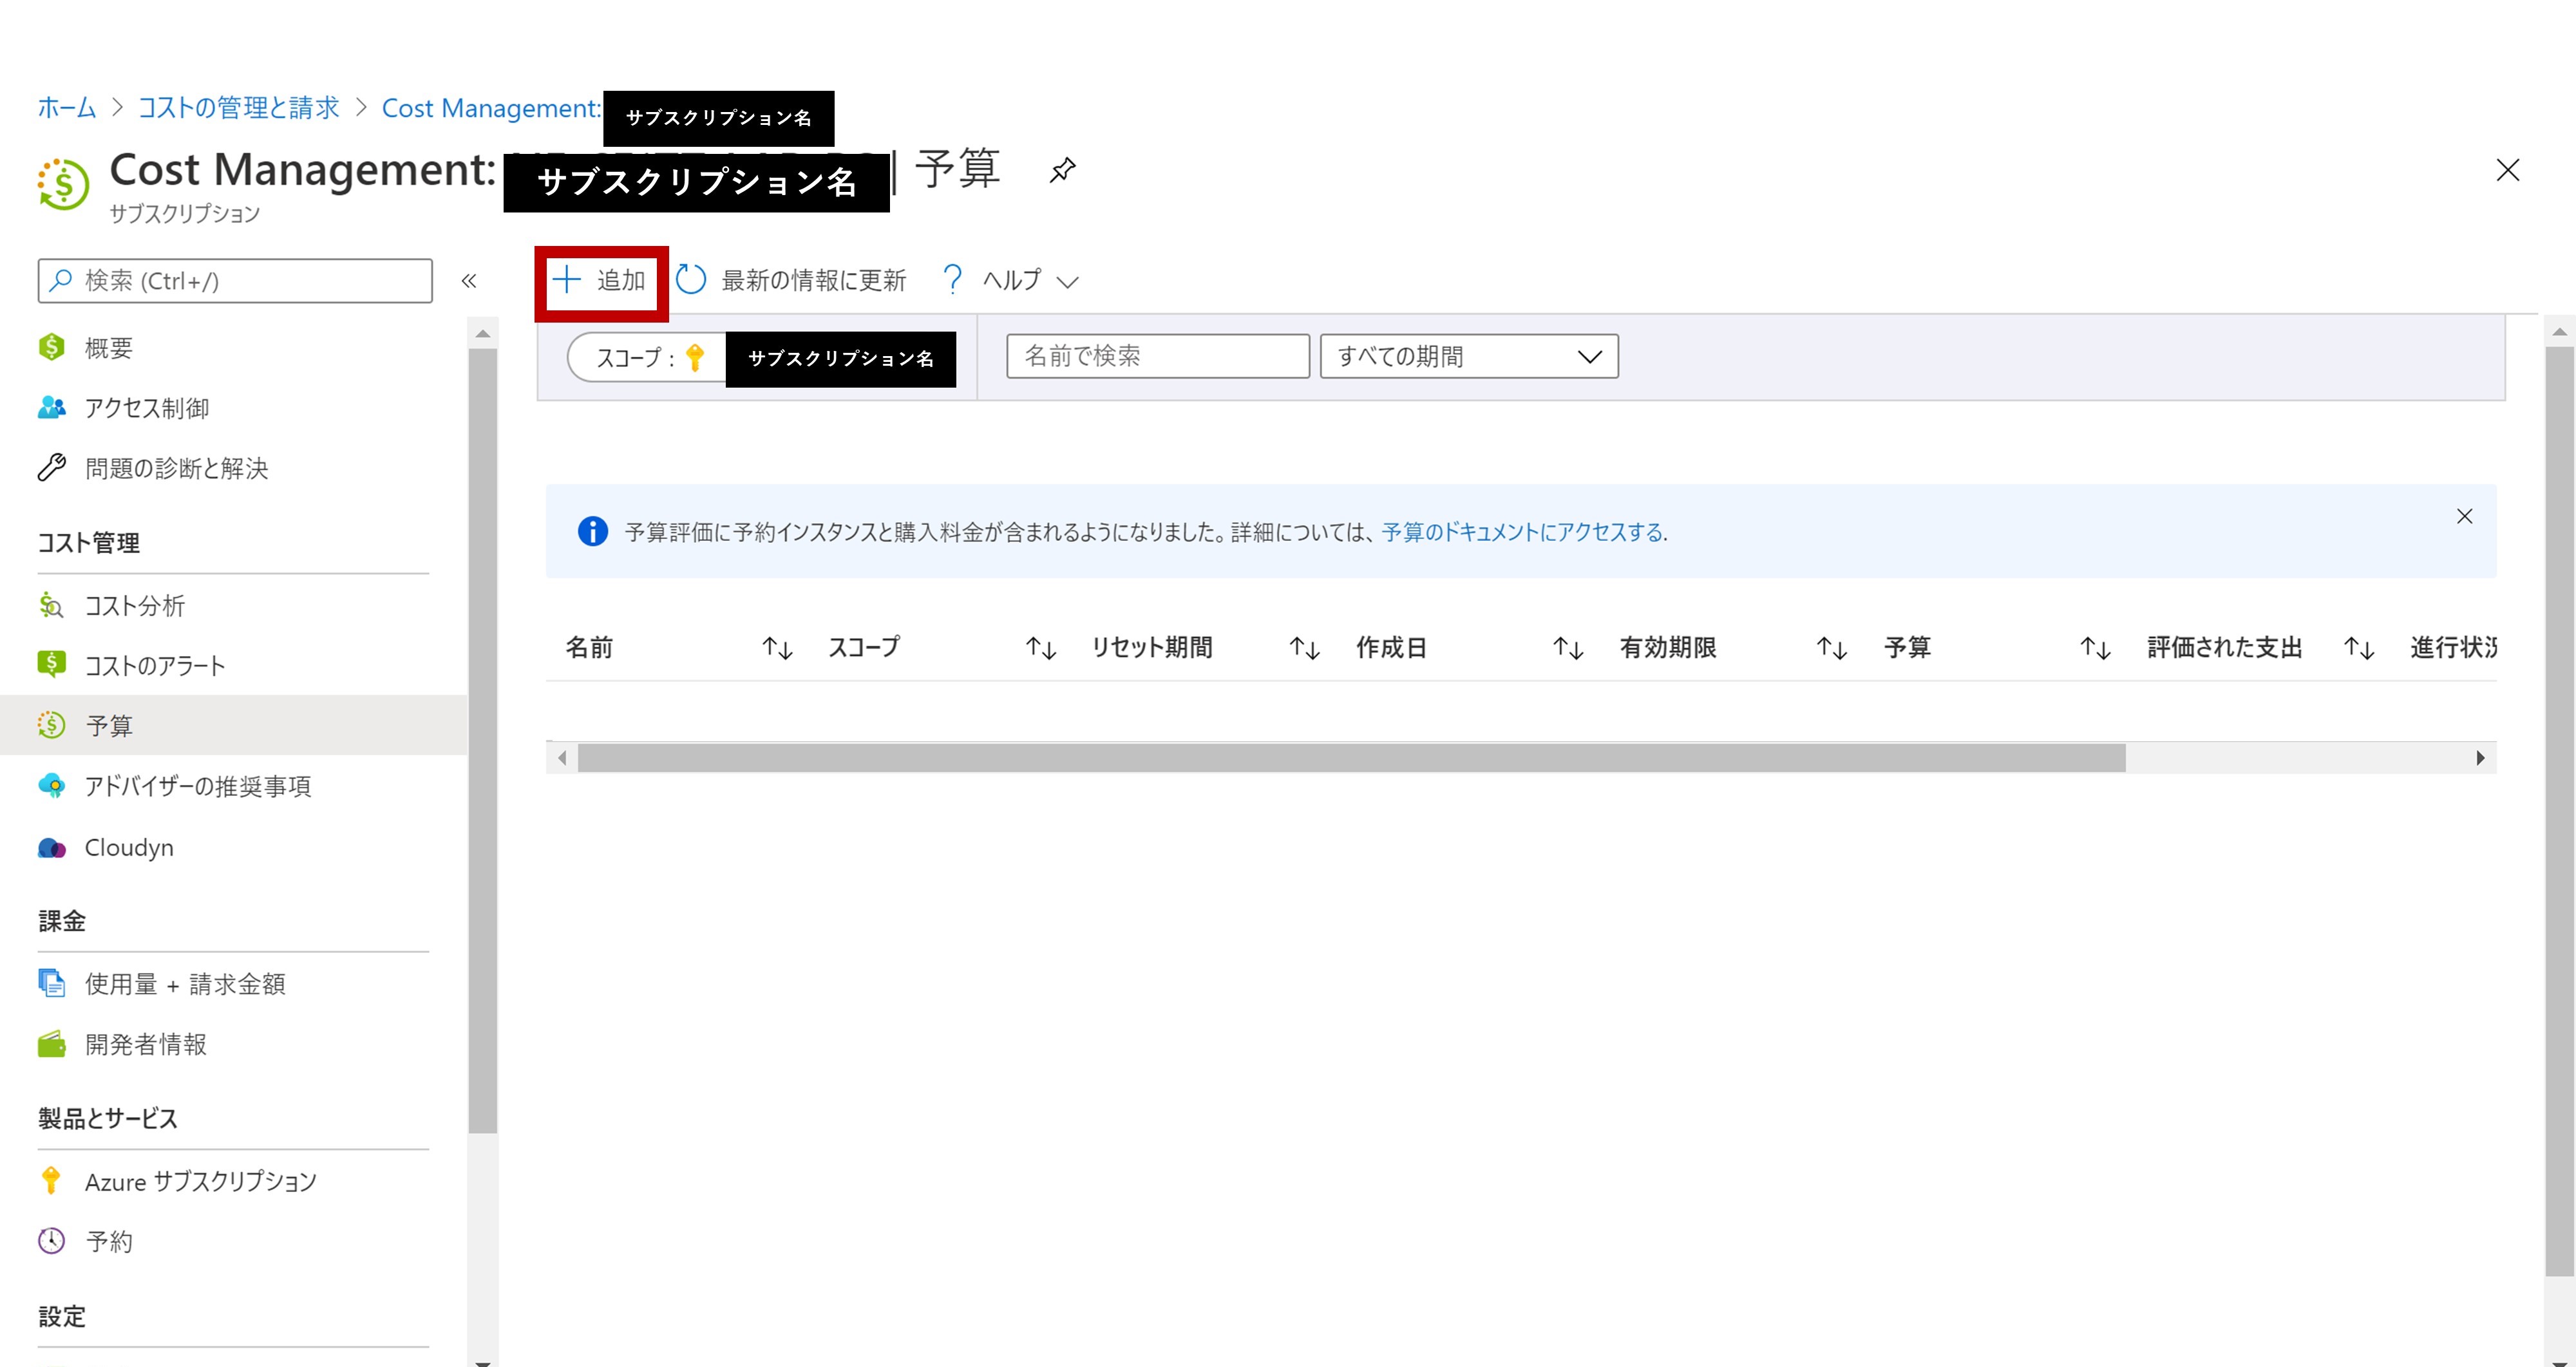Open コスト分析 from the sidebar

click(x=134, y=606)
